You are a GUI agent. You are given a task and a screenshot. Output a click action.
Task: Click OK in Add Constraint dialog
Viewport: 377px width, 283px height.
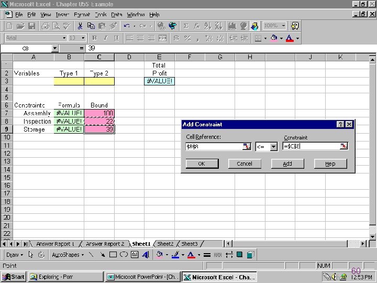pos(202,164)
